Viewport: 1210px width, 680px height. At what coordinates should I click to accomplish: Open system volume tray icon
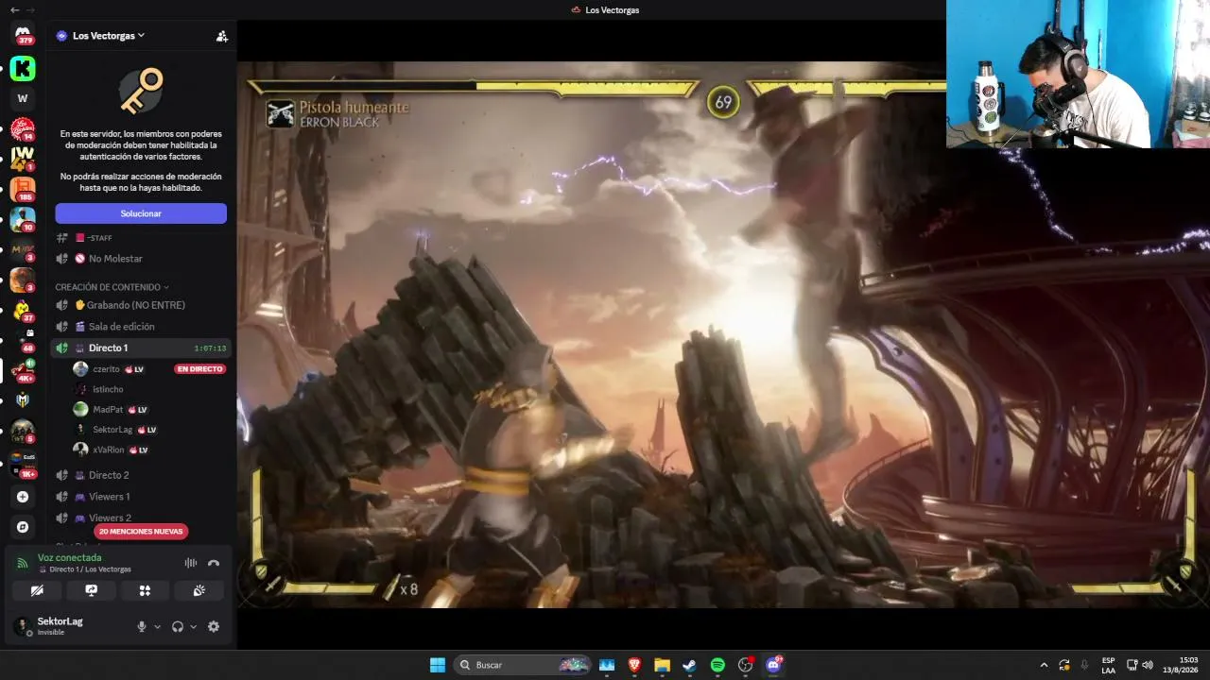tap(1148, 665)
